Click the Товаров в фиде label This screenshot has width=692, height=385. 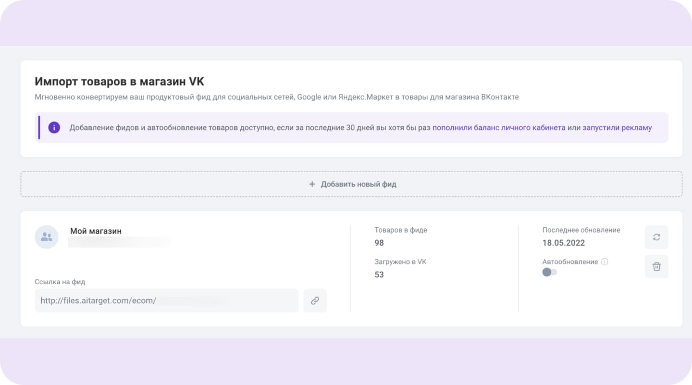tap(401, 230)
